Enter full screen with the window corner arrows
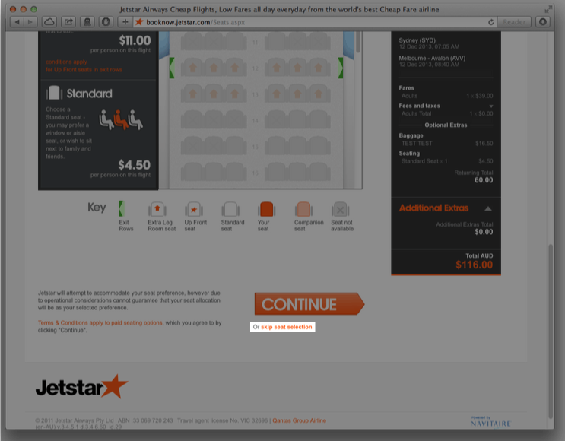Viewport: 565px width, 441px height. pyautogui.click(x=548, y=9)
